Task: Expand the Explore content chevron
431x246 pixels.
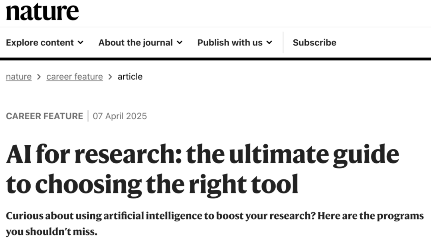Action: (81, 42)
